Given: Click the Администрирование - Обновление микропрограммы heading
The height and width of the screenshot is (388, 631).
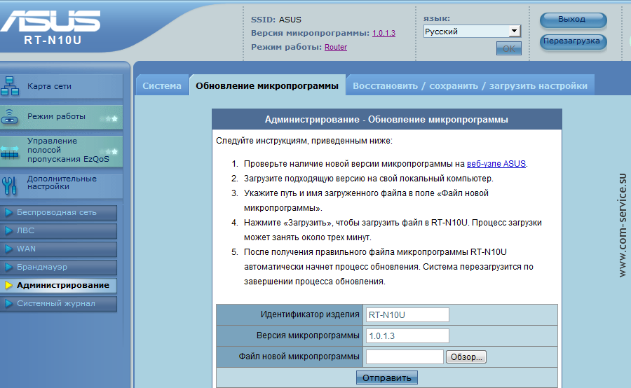Looking at the screenshot, I should click(386, 120).
